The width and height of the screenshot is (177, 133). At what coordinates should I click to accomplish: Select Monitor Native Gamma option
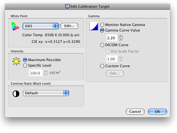[102, 25]
